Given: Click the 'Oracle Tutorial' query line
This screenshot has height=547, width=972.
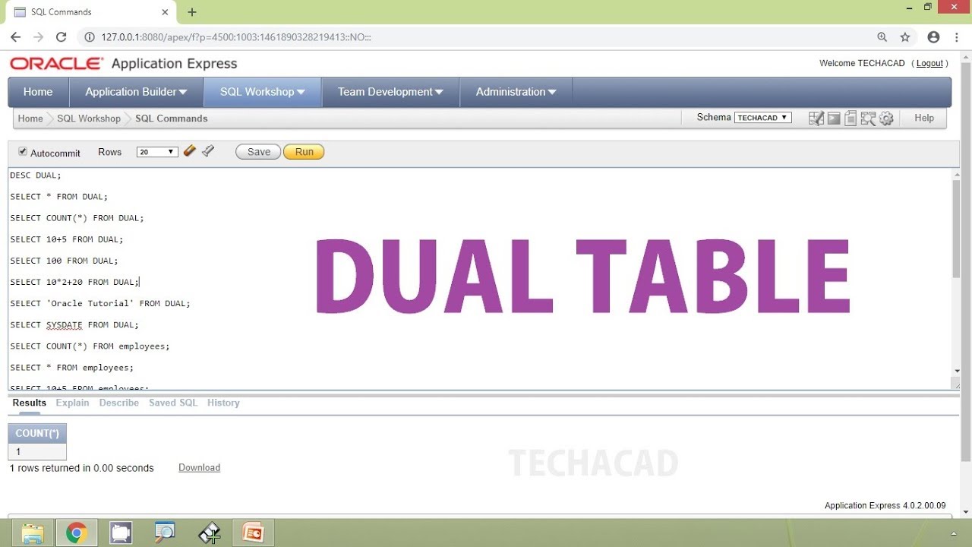Looking at the screenshot, I should [100, 303].
